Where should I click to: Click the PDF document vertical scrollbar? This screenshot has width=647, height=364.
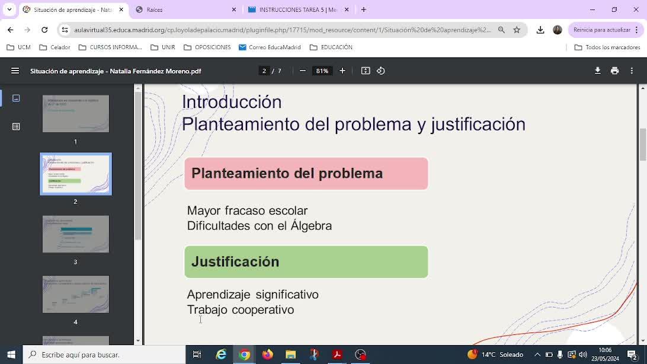(x=642, y=145)
